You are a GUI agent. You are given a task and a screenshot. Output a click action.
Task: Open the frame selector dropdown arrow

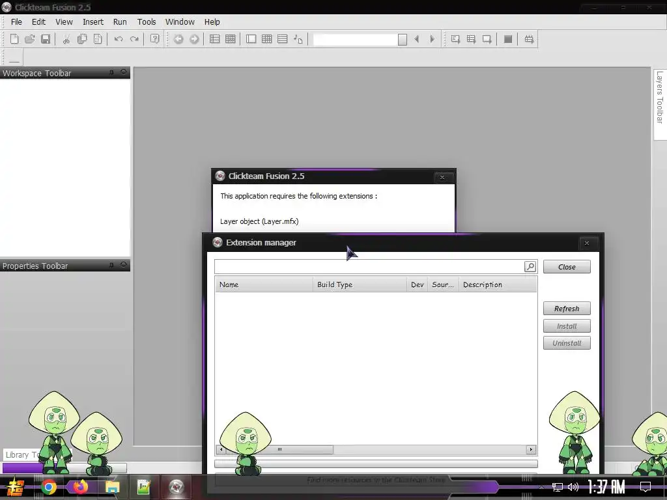[x=403, y=40]
